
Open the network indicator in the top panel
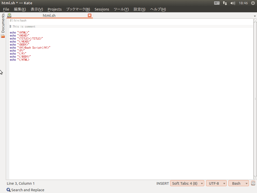225,3
